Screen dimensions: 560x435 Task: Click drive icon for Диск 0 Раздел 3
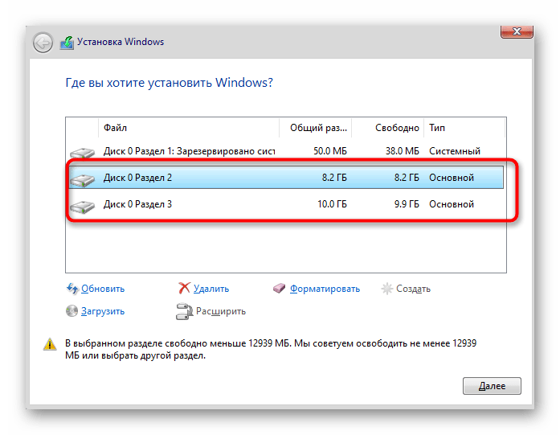(83, 206)
